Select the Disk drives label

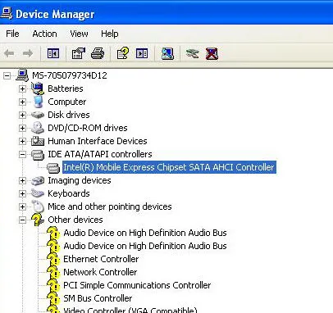[x=69, y=115]
